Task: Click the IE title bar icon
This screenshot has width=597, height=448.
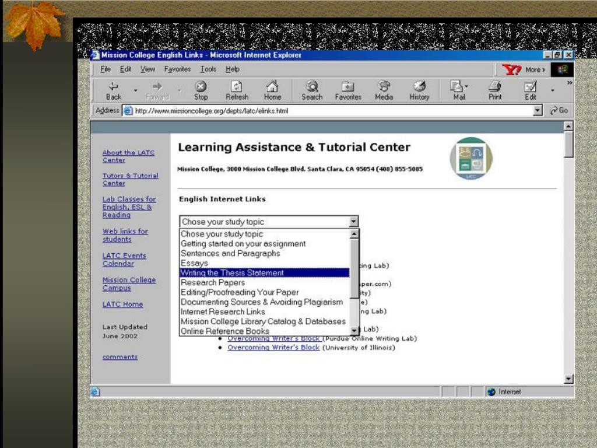Action: [x=95, y=55]
